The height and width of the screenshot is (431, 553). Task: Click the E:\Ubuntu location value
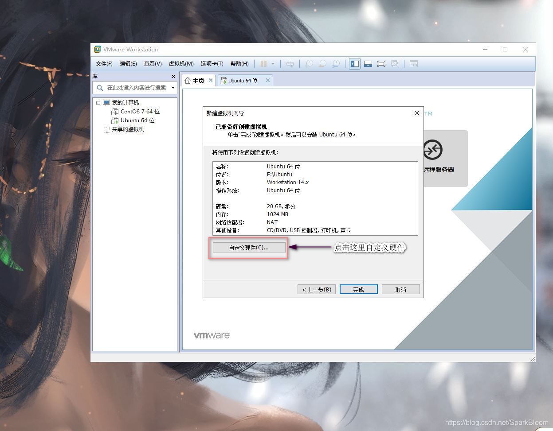pyautogui.click(x=279, y=175)
